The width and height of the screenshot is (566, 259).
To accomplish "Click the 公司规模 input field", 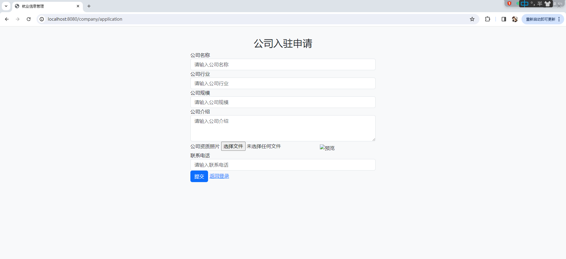I will pyautogui.click(x=283, y=102).
